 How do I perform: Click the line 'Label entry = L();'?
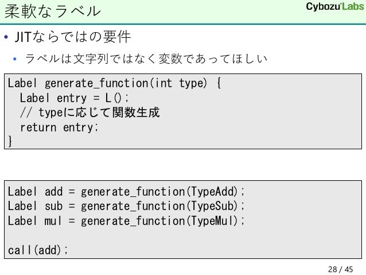[75, 98]
